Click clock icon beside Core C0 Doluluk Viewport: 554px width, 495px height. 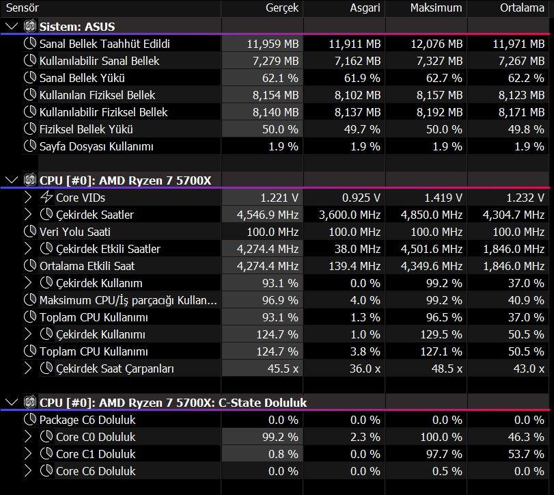[46, 436]
